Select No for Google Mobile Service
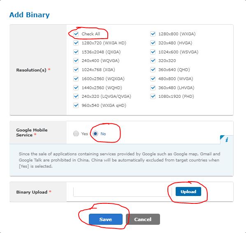Screen dimensions: 246x233 click(95, 134)
